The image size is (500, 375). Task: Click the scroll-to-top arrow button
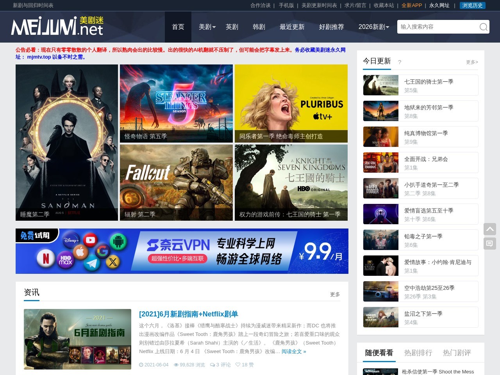click(x=489, y=229)
